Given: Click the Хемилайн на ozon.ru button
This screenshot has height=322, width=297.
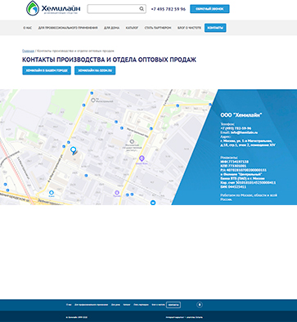Looking at the screenshot, I should (95, 70).
